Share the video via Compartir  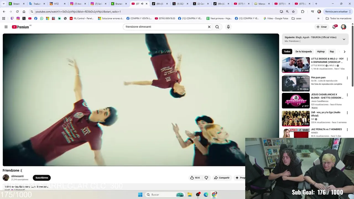tap(222, 178)
